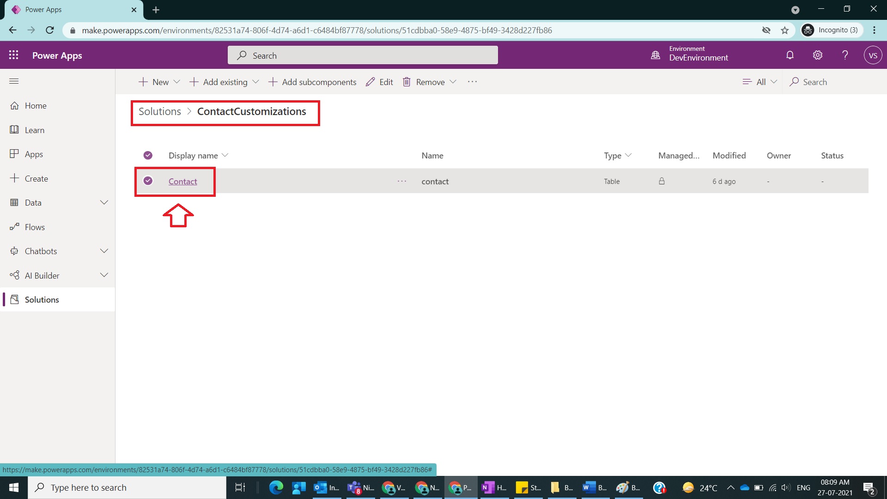Click the help question mark icon
This screenshot has height=499, width=887.
pos(845,55)
